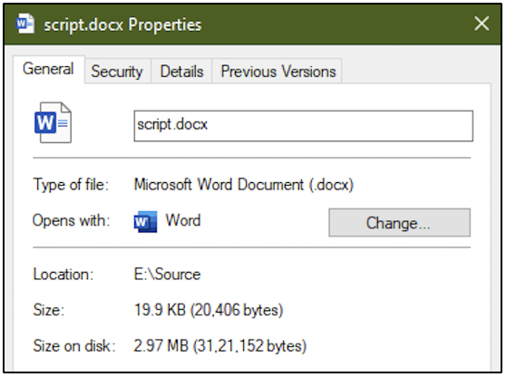Click the Word document icon in title bar
This screenshot has width=506, height=377.
click(x=25, y=24)
